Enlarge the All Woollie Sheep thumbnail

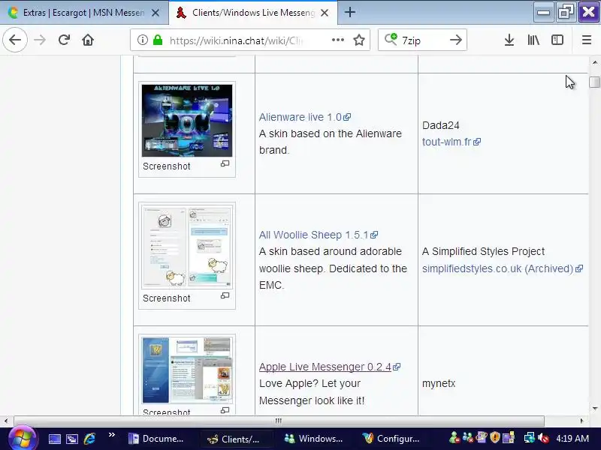click(187, 247)
